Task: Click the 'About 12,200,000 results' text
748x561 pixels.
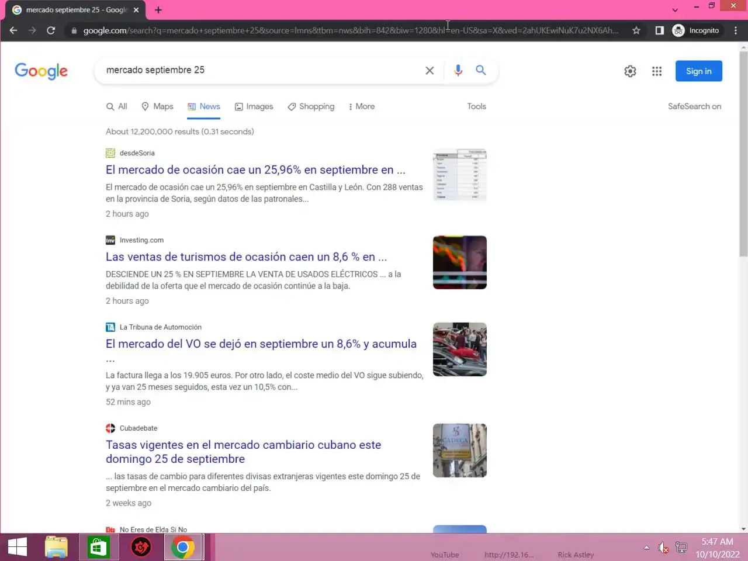Action: (180, 131)
